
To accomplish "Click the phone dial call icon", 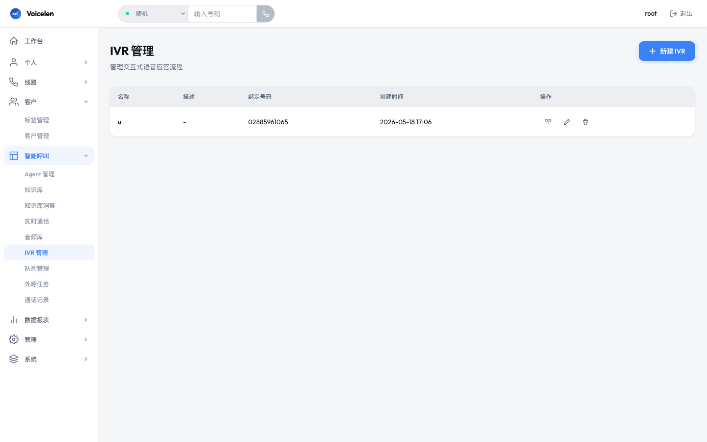I will point(266,14).
